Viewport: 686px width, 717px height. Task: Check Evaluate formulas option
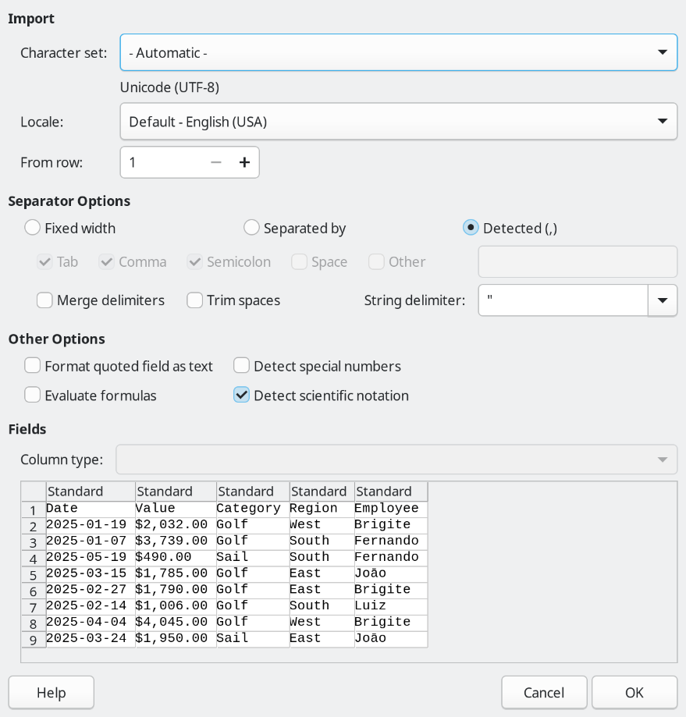(x=32, y=395)
